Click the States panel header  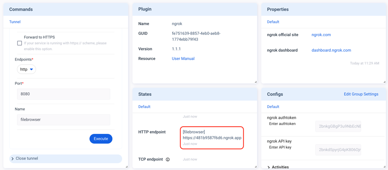tap(195, 94)
